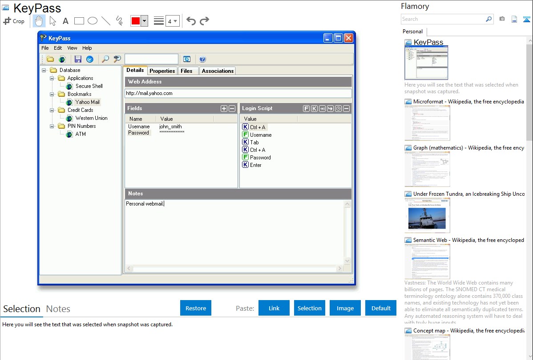Click the Paste Image button

tap(345, 308)
